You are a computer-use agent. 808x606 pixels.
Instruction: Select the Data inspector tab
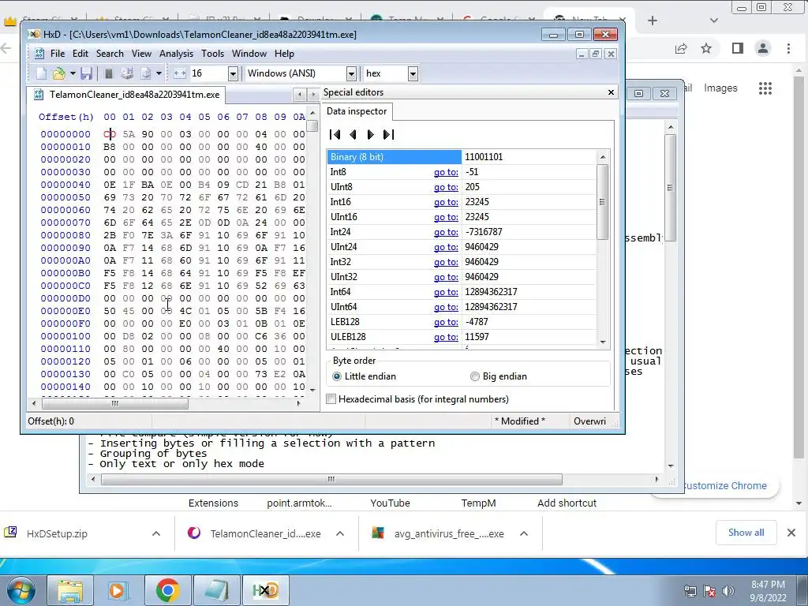(357, 111)
